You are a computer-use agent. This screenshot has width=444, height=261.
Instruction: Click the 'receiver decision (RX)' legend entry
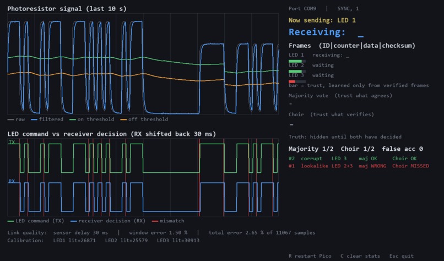click(108, 221)
